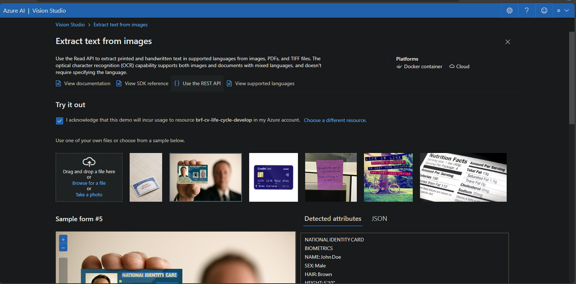
Task: Expand the account menu chevron
Action: point(567,10)
